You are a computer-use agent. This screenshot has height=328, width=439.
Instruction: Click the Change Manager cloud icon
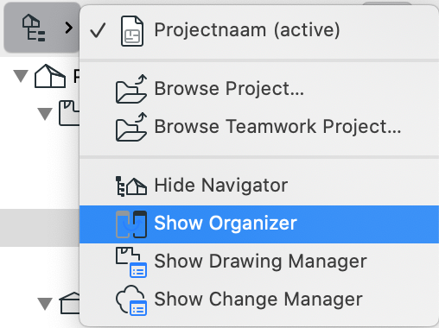131,300
